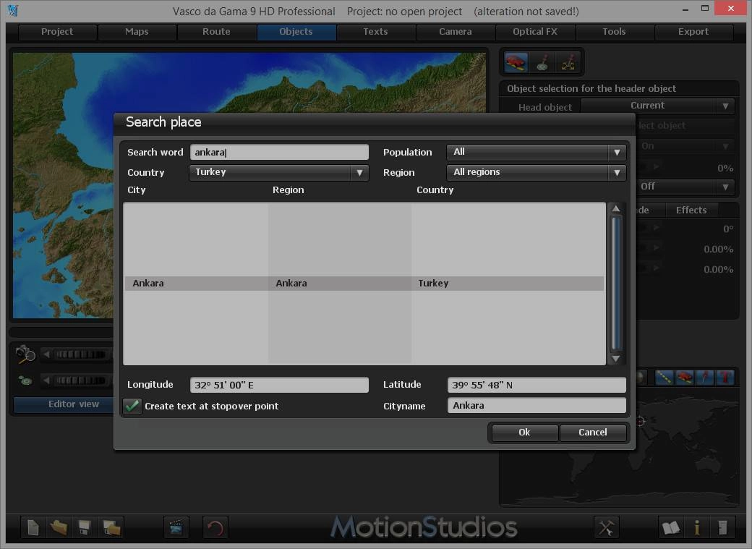
Task: Open the Project tab
Action: (x=57, y=32)
